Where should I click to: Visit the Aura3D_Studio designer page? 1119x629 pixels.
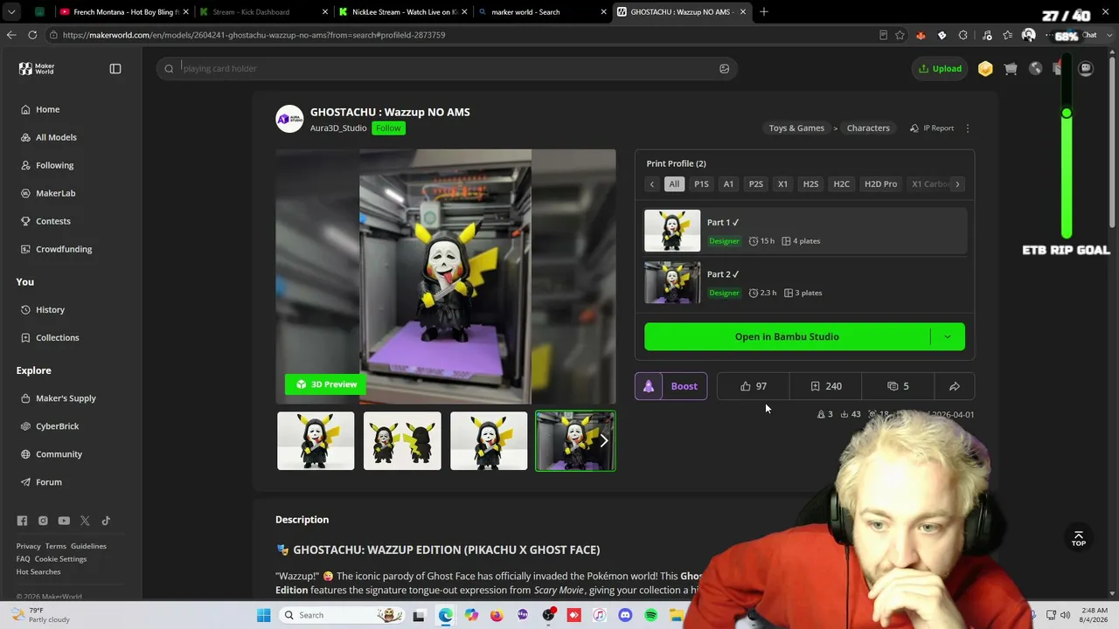coord(338,128)
